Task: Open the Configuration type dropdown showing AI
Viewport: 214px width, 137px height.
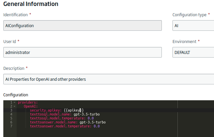Action: click(x=193, y=25)
